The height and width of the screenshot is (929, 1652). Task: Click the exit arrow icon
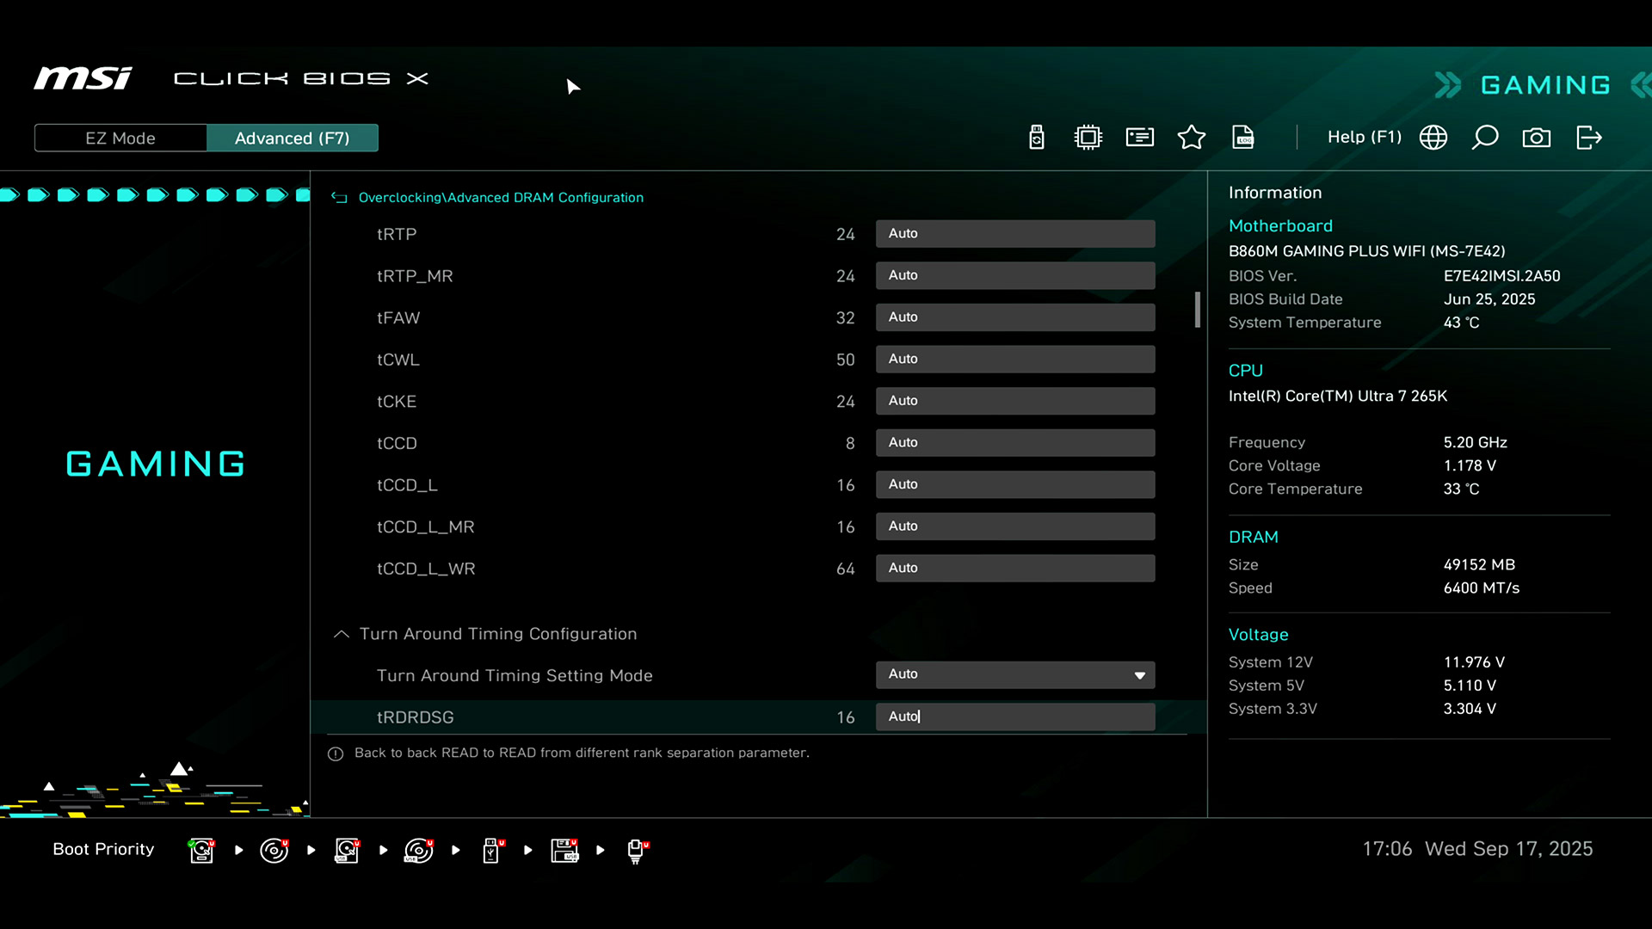tap(1588, 138)
